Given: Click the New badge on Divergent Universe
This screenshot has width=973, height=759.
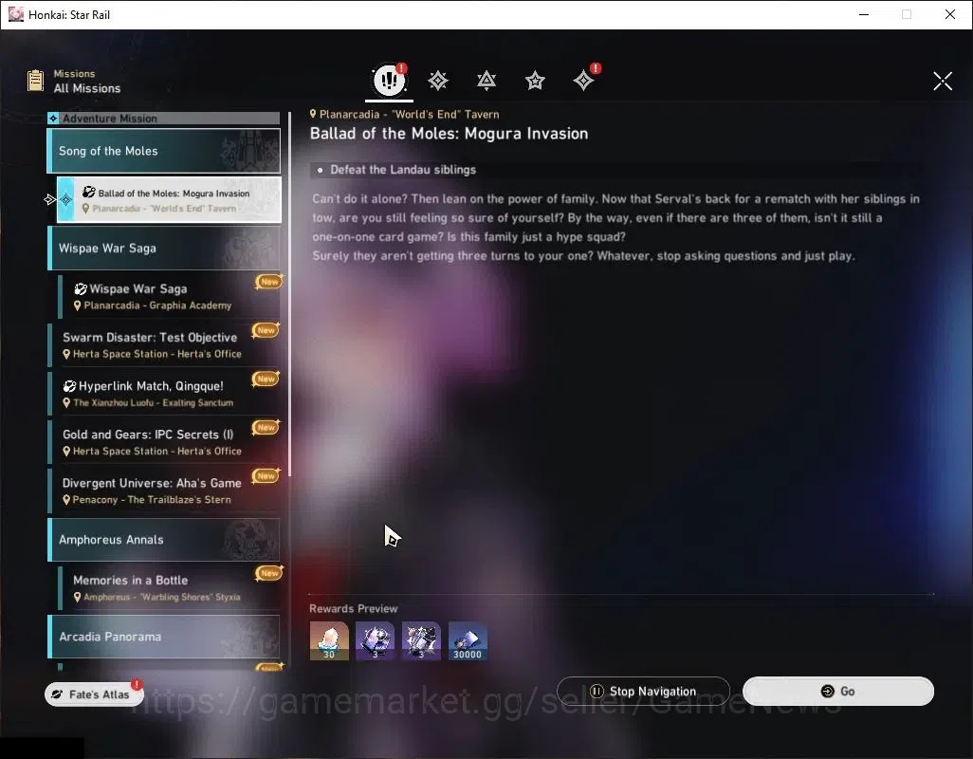Looking at the screenshot, I should point(266,475).
